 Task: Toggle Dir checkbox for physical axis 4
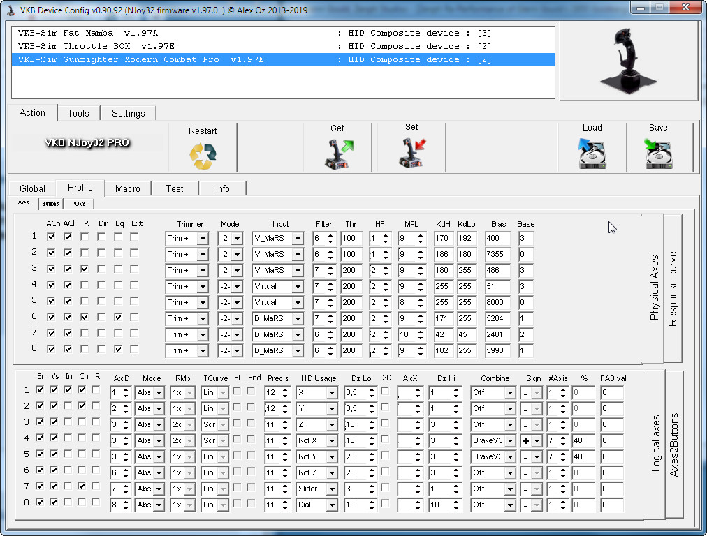tap(101, 285)
